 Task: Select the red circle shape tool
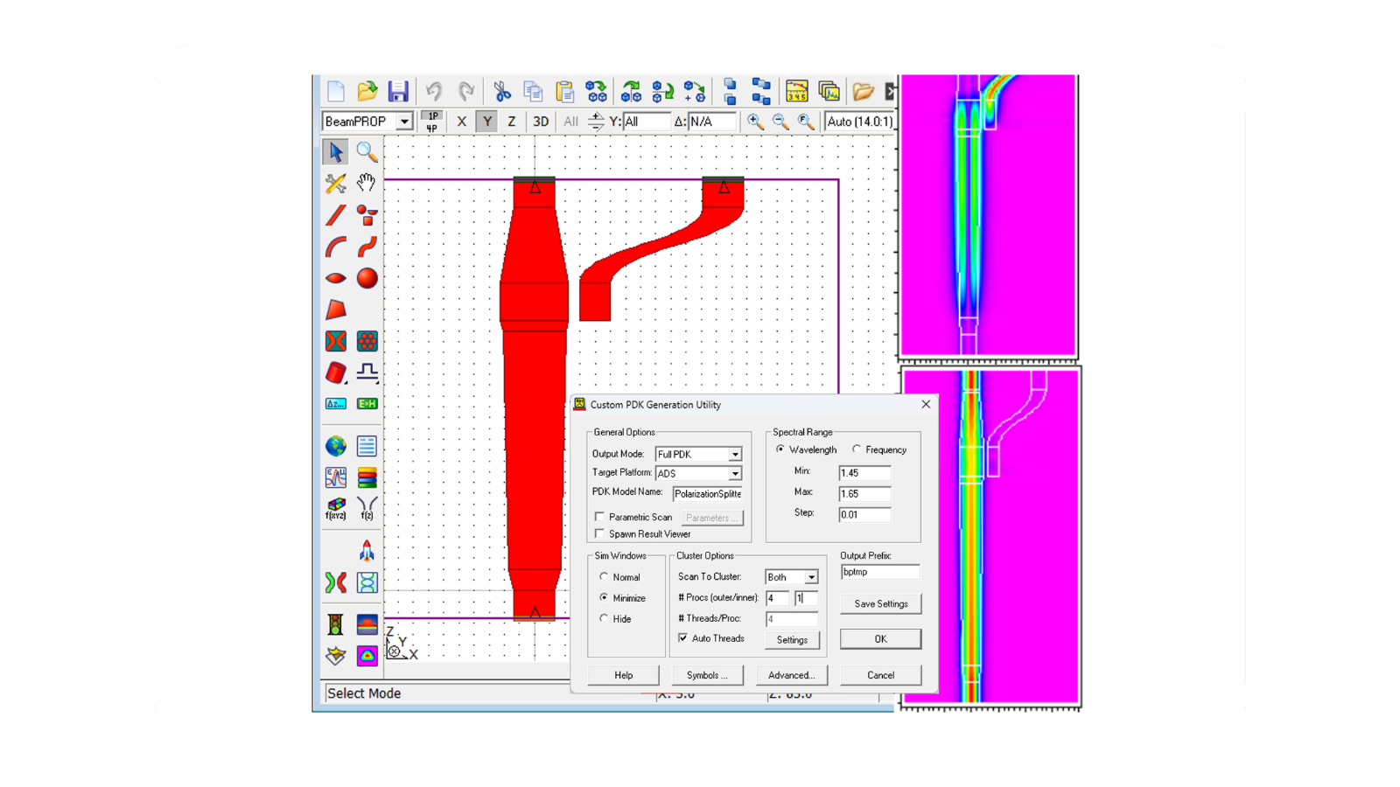(367, 278)
